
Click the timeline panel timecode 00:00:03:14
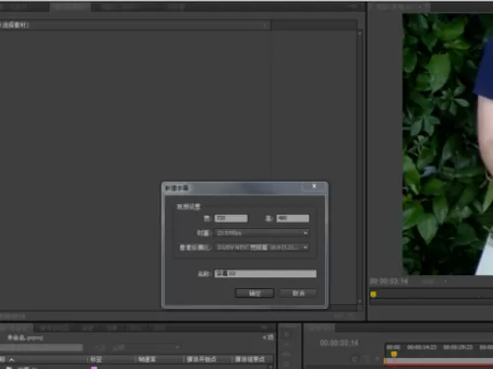(x=339, y=343)
